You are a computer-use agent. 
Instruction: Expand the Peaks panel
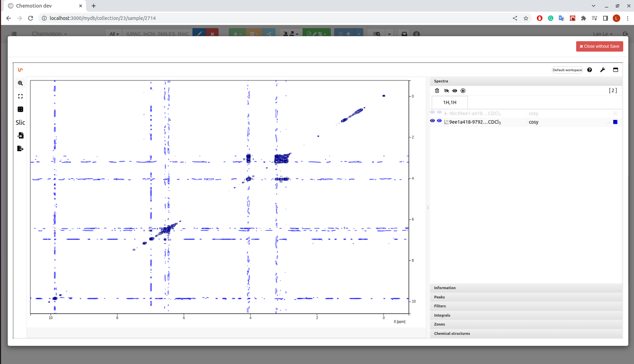coord(439,297)
